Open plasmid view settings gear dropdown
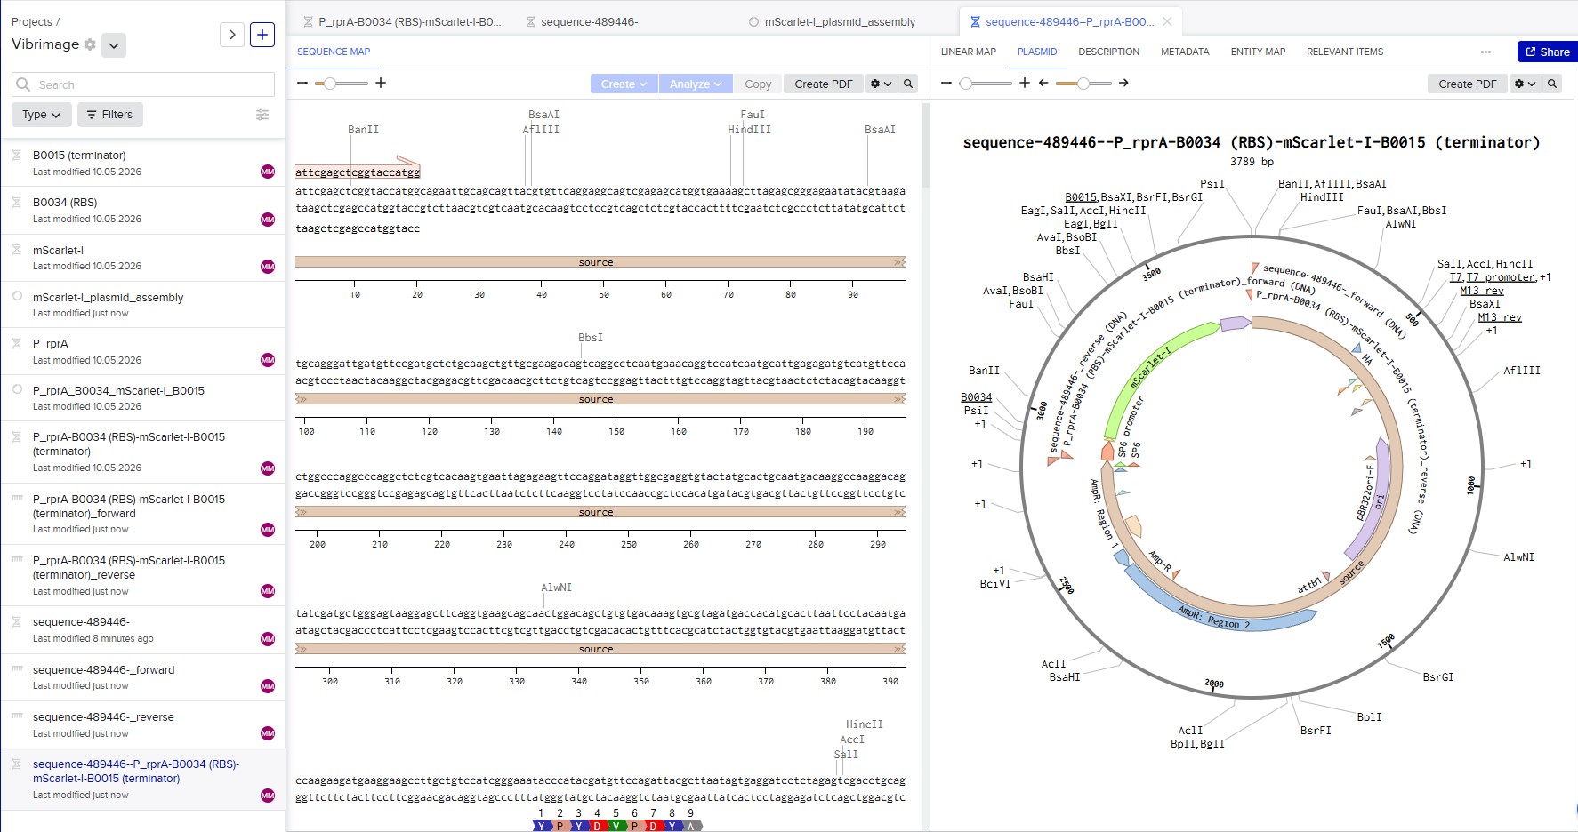 [x=1526, y=84]
